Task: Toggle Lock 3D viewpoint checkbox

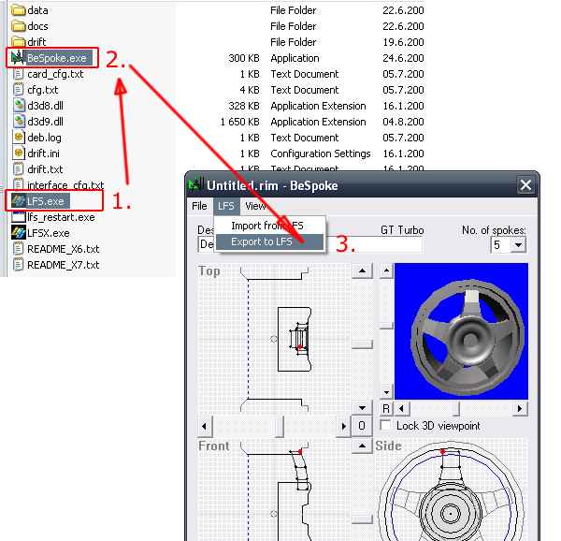Action: [x=385, y=425]
